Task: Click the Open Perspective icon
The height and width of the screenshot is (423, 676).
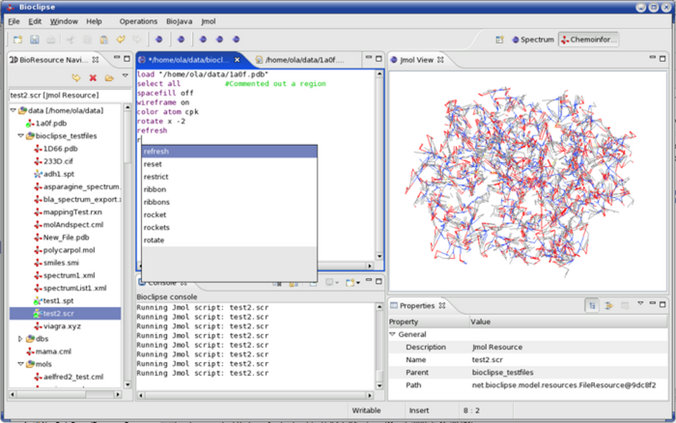Action: (500, 40)
